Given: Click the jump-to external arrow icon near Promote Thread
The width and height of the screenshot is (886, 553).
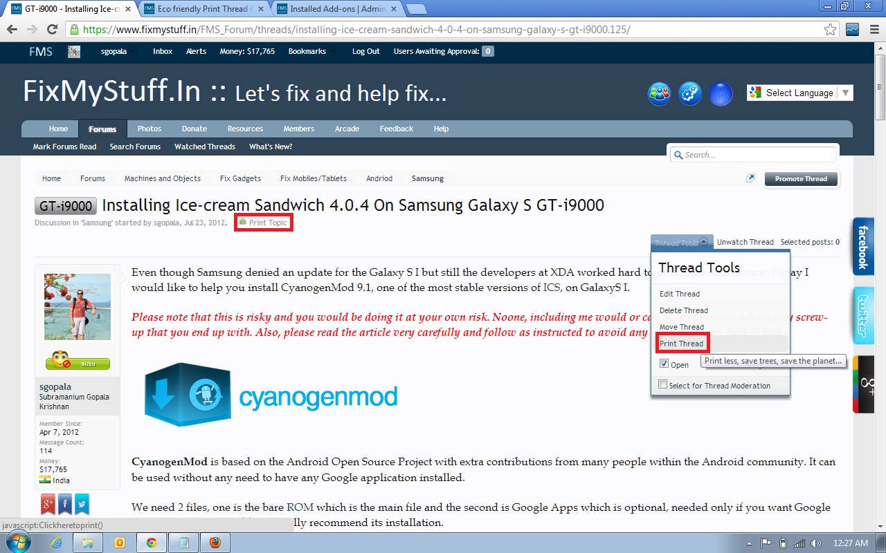Looking at the screenshot, I should [750, 178].
